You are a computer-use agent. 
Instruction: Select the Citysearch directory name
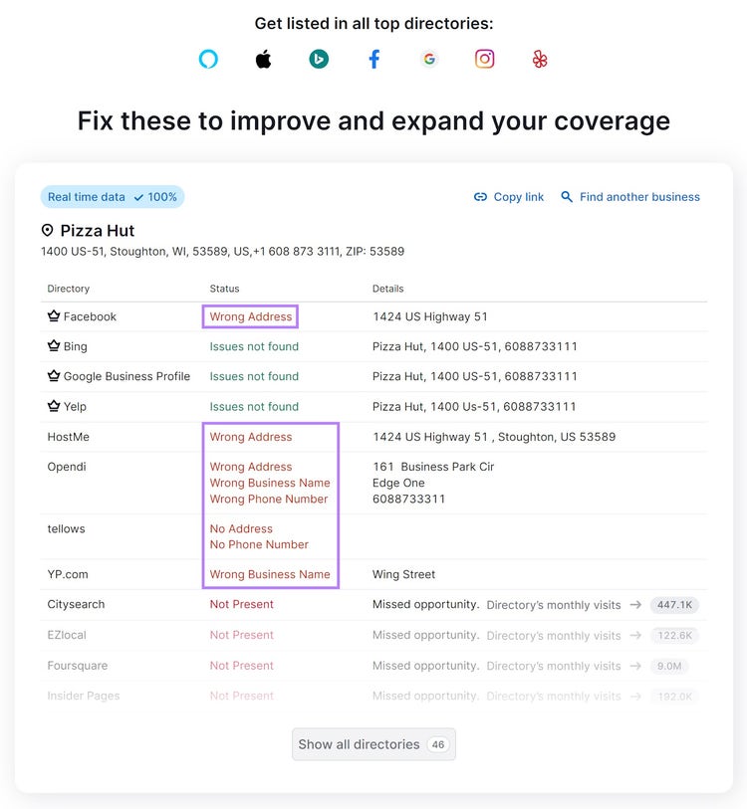(76, 604)
